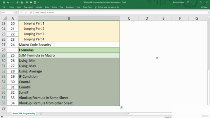Click the Select All corner triangle

(x=5, y=18)
